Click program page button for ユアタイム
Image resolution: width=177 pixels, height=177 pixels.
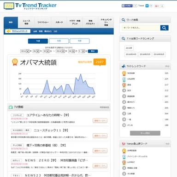click(x=100, y=121)
